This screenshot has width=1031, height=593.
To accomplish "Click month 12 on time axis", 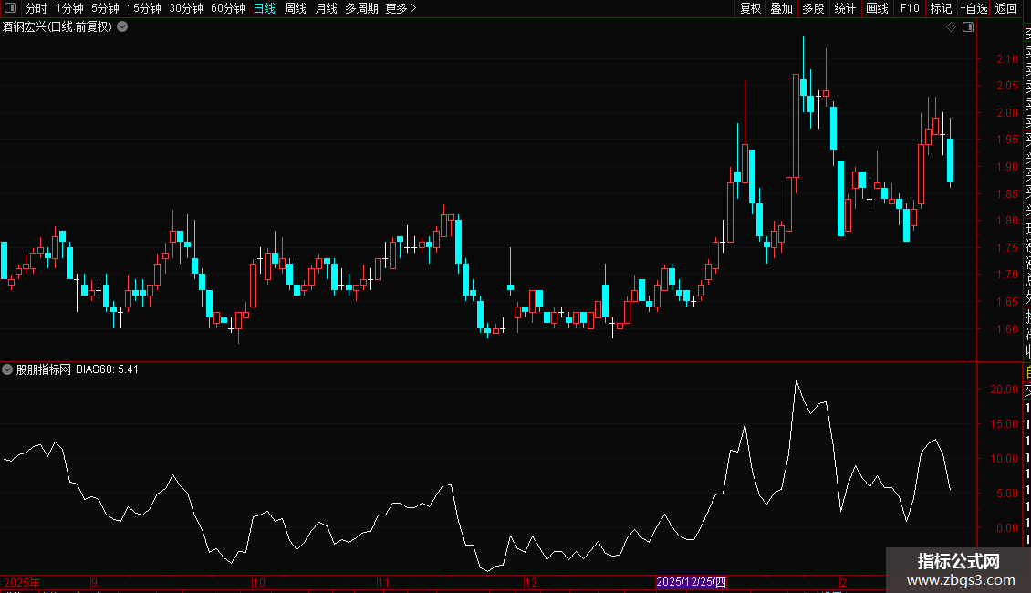I will tap(531, 582).
